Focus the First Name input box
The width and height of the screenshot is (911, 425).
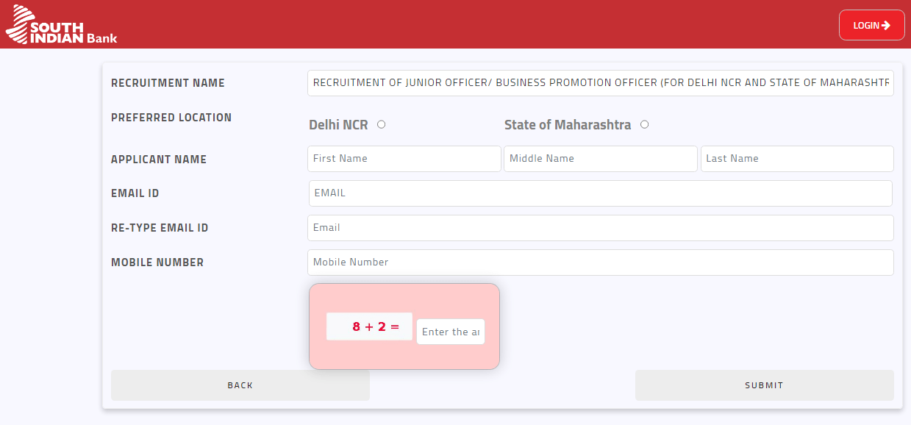point(404,159)
